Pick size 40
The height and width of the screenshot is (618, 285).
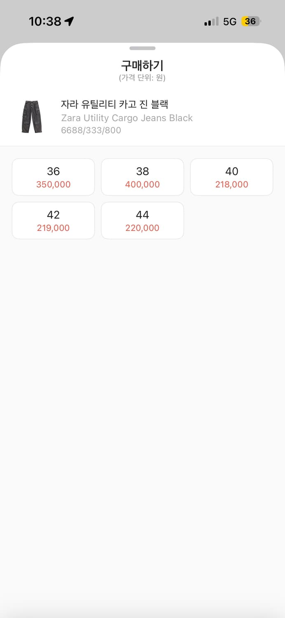pos(231,177)
